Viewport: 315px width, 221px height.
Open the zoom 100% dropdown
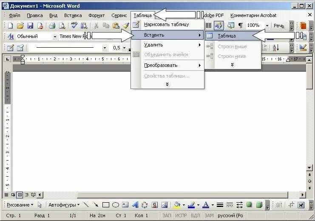tap(267, 26)
